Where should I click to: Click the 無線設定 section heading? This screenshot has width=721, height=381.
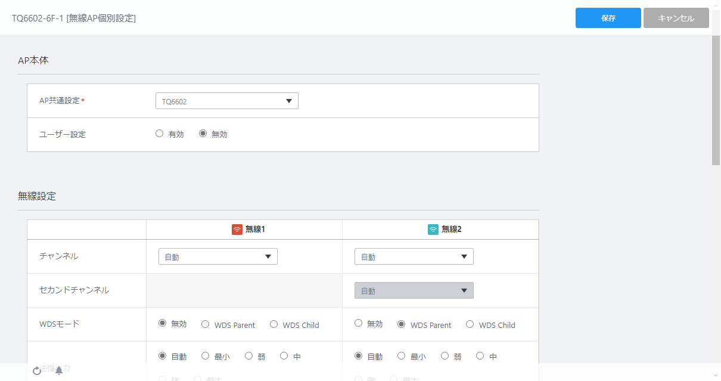(37, 196)
